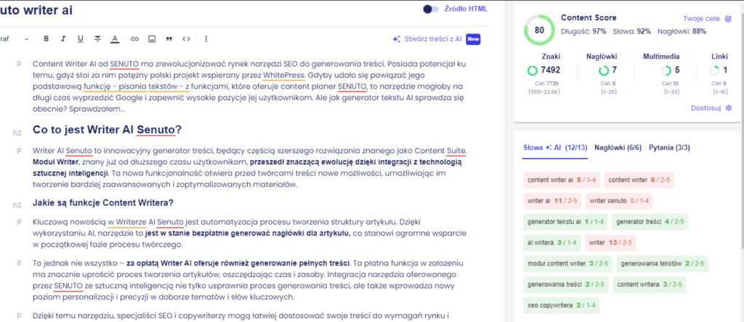
Task: Click the Znaki count 7492
Action: click(551, 70)
